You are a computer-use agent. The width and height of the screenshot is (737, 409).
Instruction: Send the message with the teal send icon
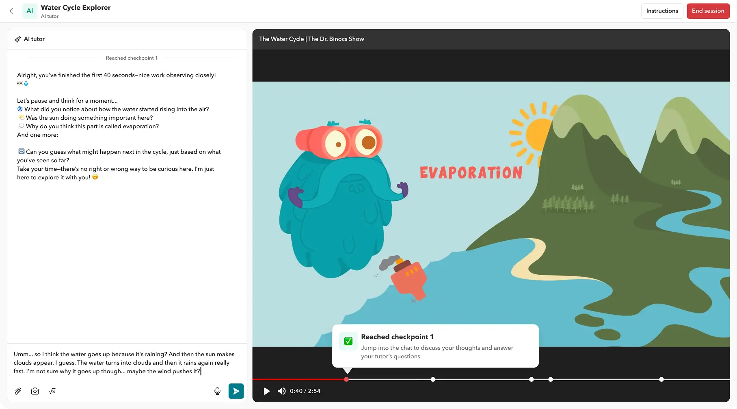click(236, 391)
